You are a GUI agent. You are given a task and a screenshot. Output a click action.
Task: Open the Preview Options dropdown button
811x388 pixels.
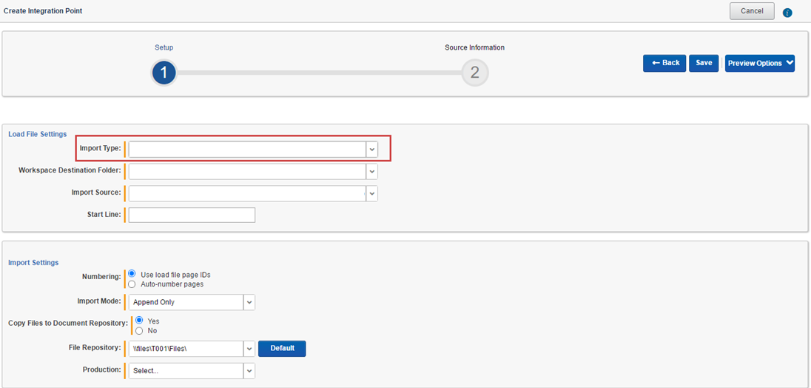760,63
